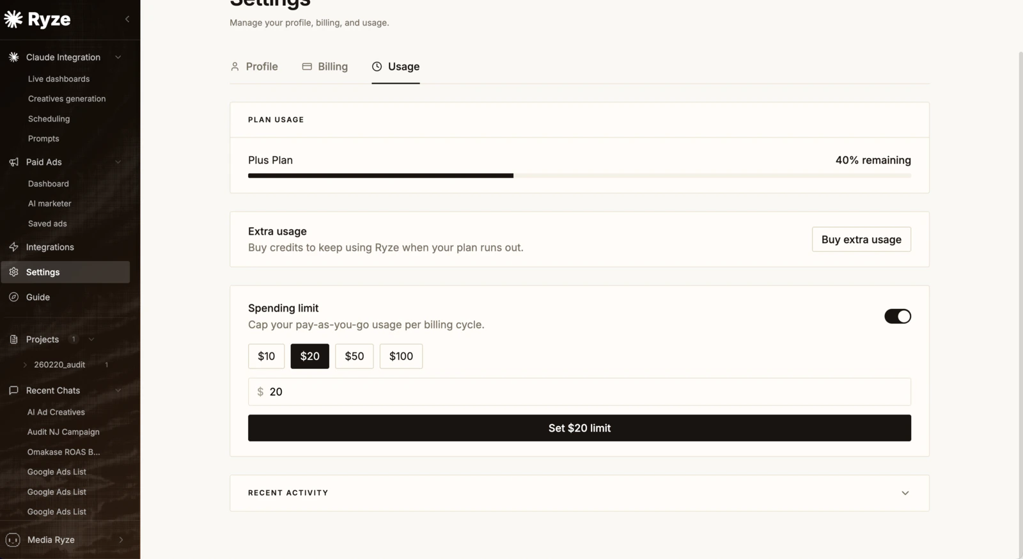The height and width of the screenshot is (559, 1023).
Task: Click the Projects count badge
Action: [74, 339]
